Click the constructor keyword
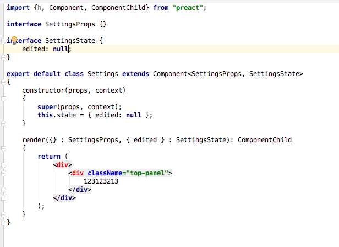Viewport: 339px width, 247px height. pos(46,90)
